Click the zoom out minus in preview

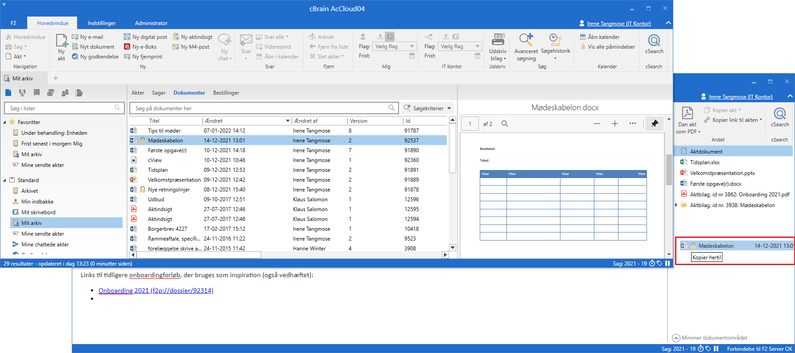tap(597, 124)
